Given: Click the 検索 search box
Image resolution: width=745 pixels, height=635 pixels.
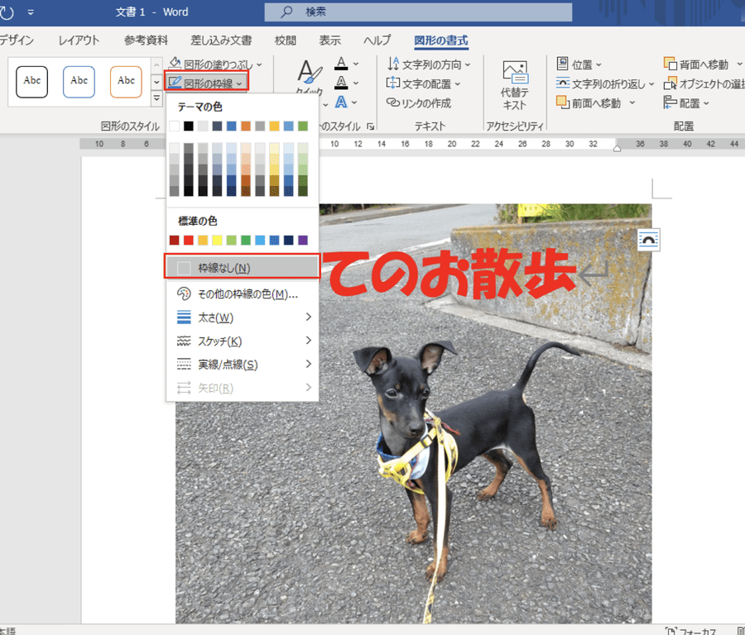Looking at the screenshot, I should 418,12.
